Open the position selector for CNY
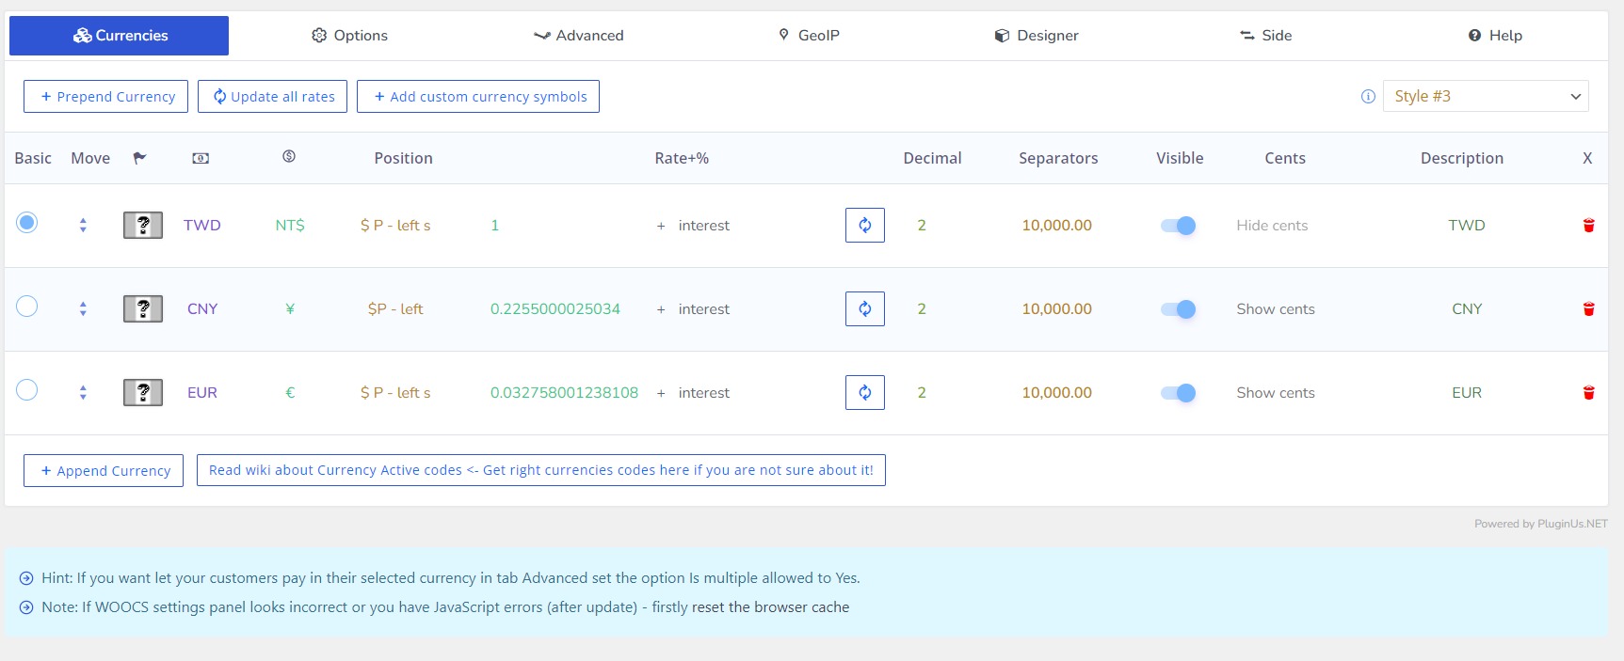1624x661 pixels. pyautogui.click(x=395, y=309)
